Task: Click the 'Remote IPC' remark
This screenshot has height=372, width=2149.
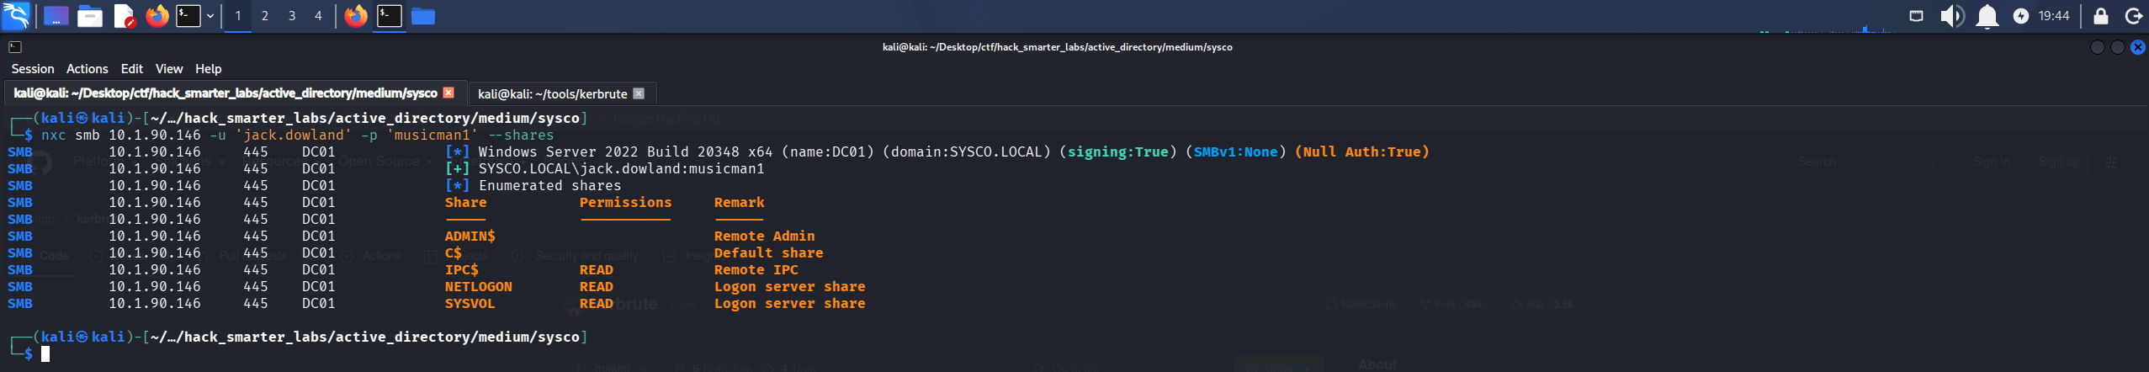Action: [x=756, y=269]
